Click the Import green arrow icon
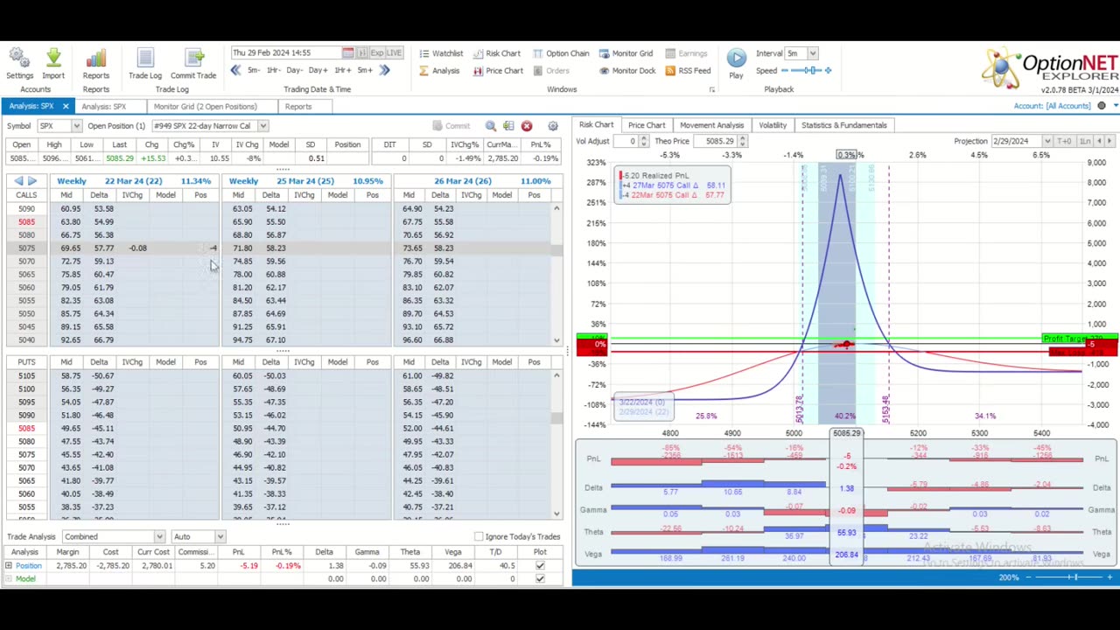1120x630 pixels. click(53, 59)
